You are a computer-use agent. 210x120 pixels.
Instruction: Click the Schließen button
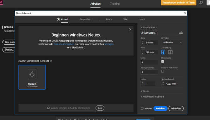176,108
